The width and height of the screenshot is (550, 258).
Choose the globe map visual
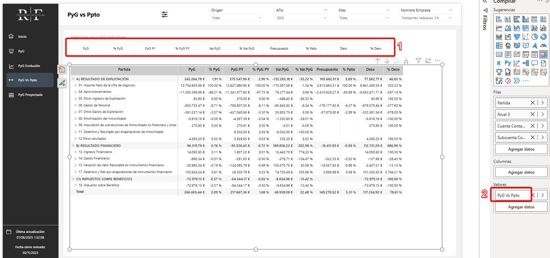coord(507,45)
